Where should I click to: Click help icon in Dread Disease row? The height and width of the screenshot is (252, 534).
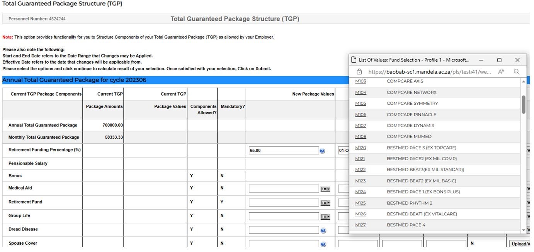tap(323, 231)
